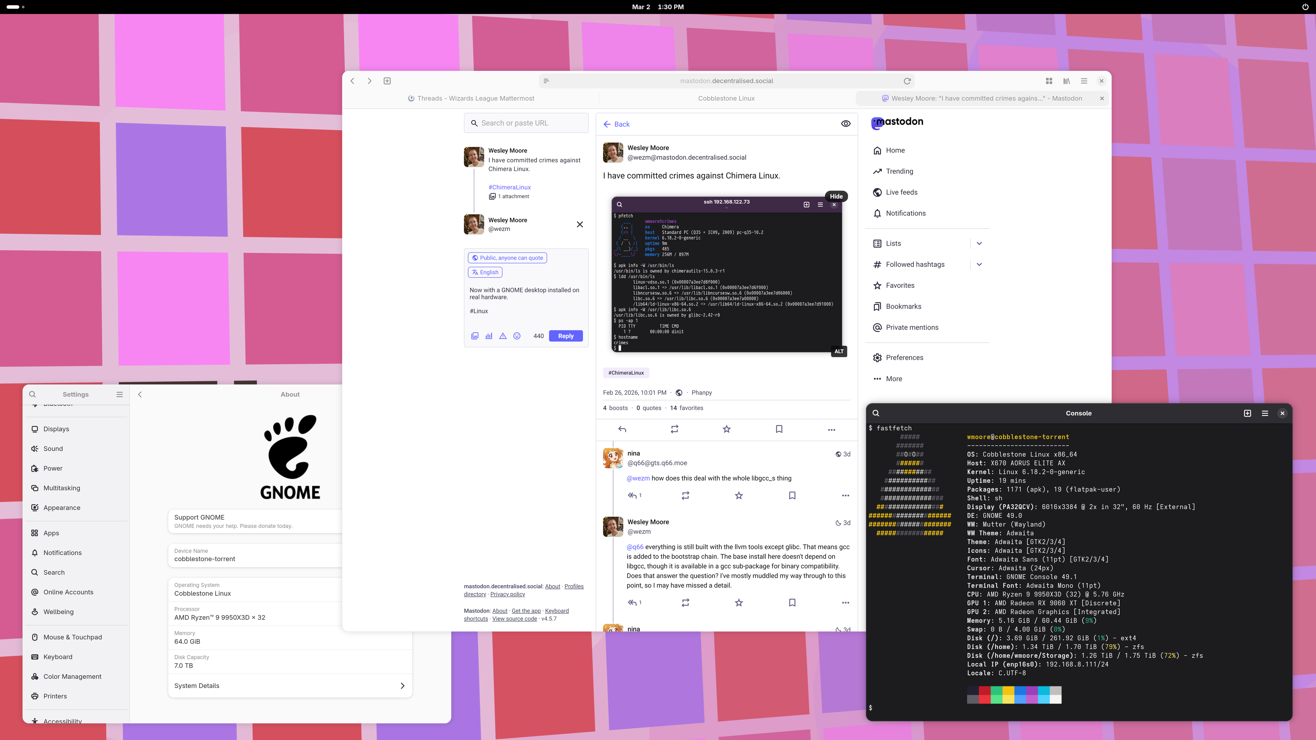This screenshot has height=740, width=1316.
Task: Add a poll in the reply composer
Action: [x=489, y=336]
